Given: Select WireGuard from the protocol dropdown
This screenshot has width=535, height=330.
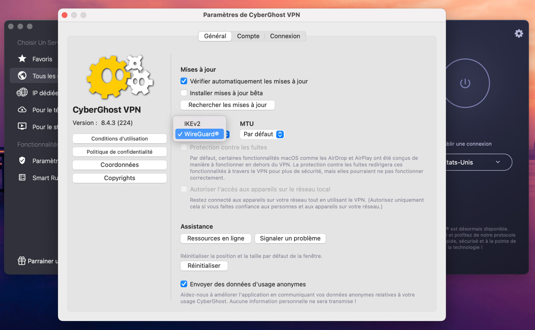Looking at the screenshot, I should coord(200,134).
